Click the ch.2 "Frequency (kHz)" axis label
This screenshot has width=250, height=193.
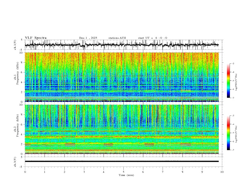click(18, 126)
